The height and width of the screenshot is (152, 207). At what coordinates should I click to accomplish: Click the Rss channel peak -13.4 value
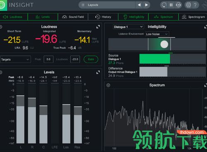click(x=77, y=77)
